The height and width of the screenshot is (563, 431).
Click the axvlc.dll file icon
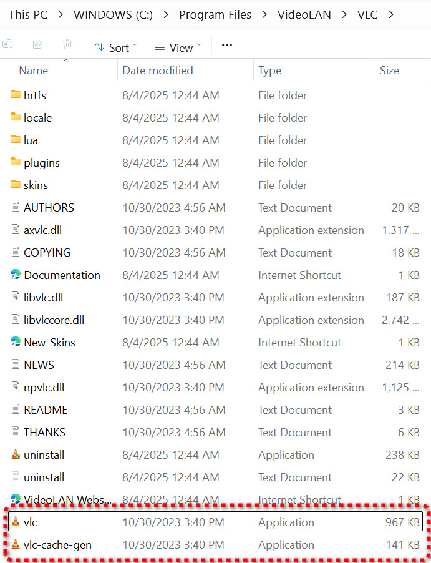(x=16, y=230)
